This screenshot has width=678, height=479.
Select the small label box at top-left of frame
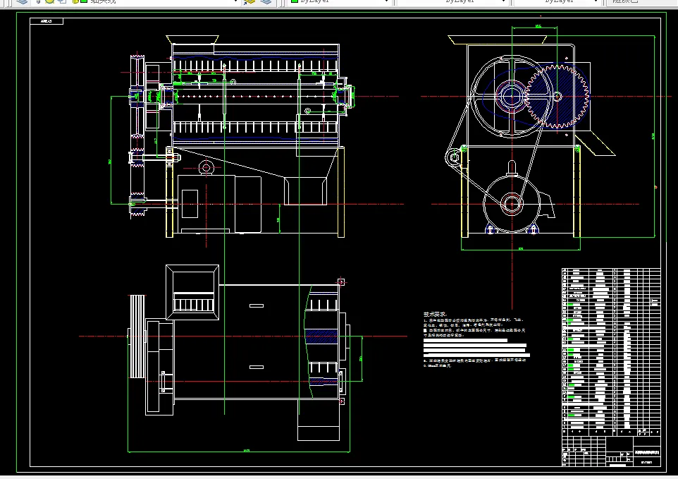point(47,21)
